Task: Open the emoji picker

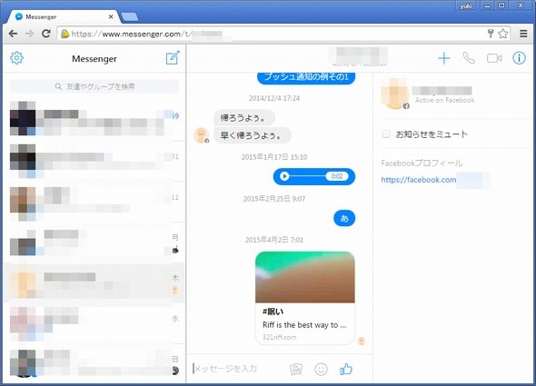Action: (x=321, y=369)
